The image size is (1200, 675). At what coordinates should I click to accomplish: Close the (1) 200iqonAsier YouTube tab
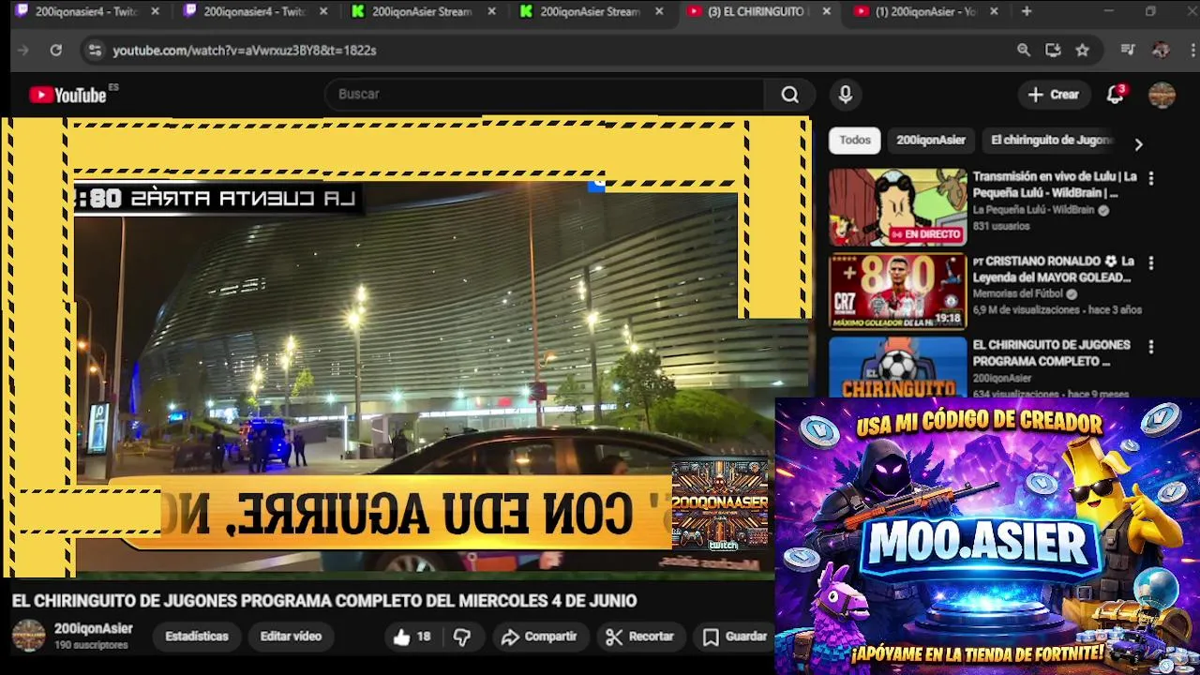pos(994,11)
